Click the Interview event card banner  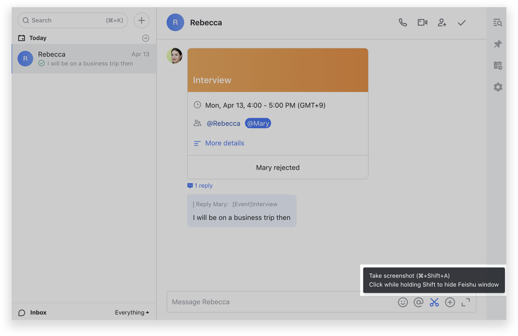(278, 70)
